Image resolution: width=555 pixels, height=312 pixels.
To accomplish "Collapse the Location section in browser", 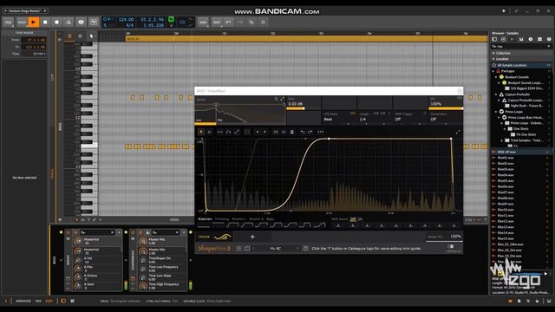I will click(493, 59).
